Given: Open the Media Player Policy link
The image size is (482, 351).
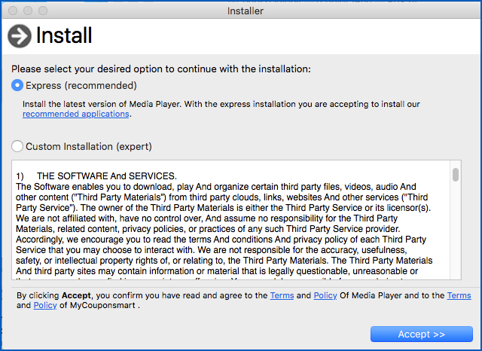Looking at the screenshot, I should 325,296.
